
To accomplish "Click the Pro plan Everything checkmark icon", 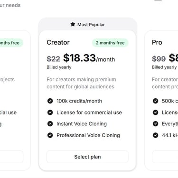I will pos(155,124).
